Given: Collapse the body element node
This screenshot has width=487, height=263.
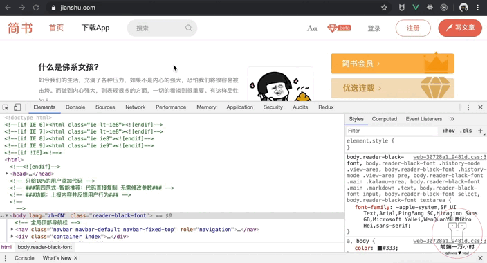Looking at the screenshot, I should tap(6, 215).
